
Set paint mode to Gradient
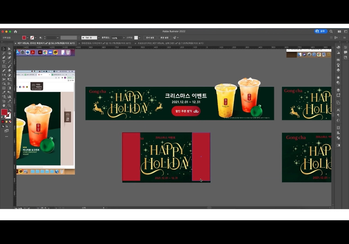7,122
